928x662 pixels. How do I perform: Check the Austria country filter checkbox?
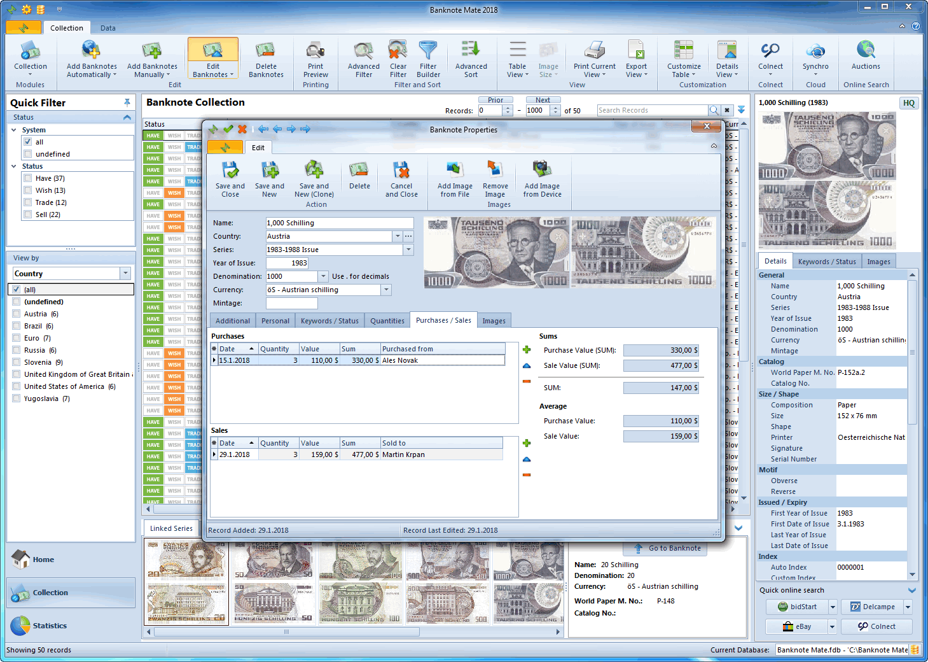coord(17,314)
